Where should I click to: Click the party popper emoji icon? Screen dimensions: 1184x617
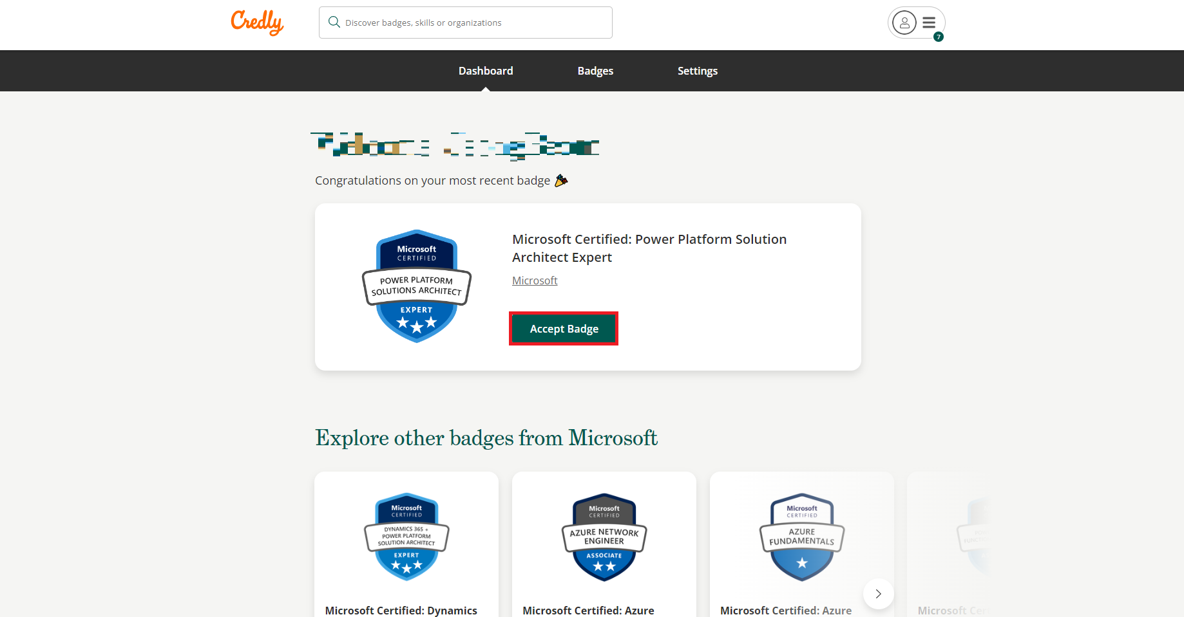tap(561, 180)
